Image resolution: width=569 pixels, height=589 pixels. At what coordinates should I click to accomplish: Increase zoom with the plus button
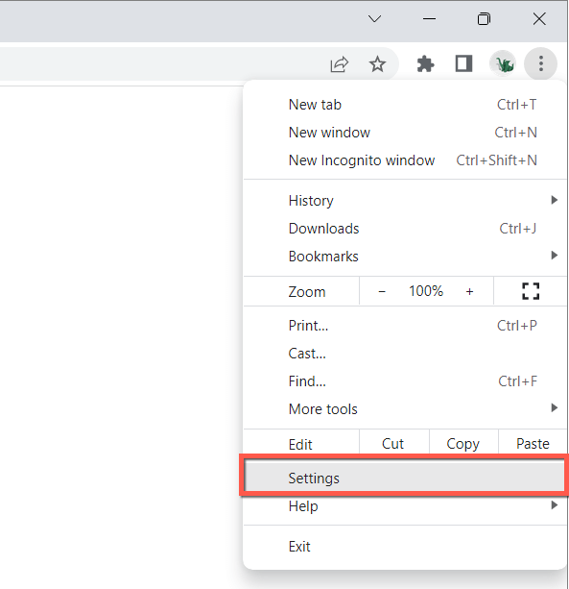[469, 291]
